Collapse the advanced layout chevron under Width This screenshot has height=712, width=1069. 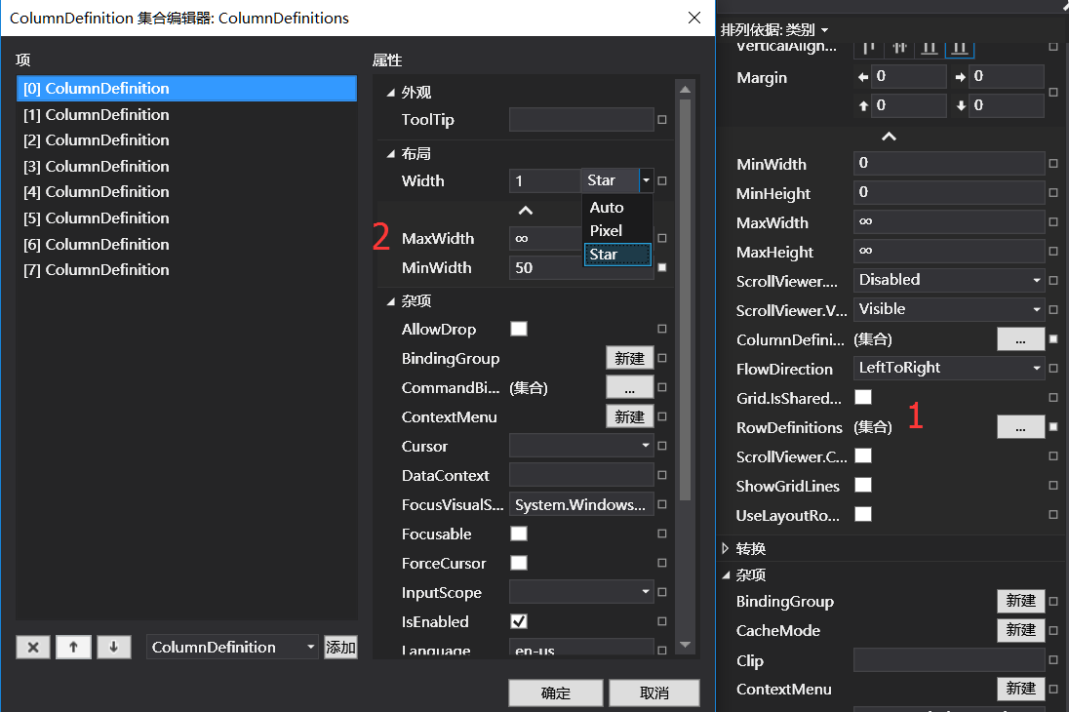point(525,210)
